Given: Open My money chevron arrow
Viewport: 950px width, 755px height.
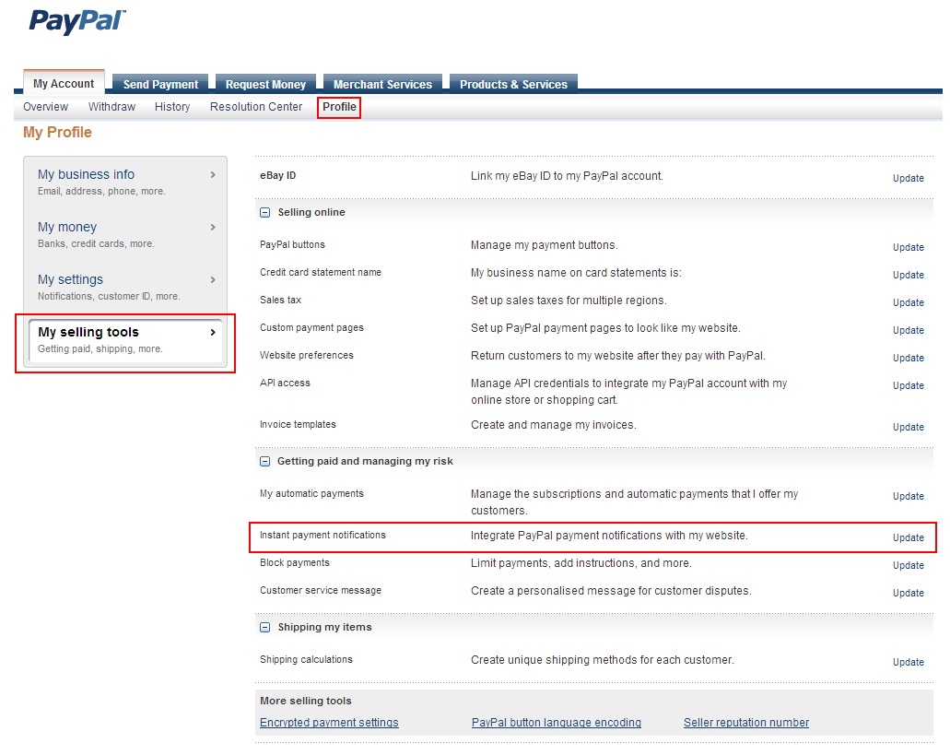Looking at the screenshot, I should coord(213,227).
